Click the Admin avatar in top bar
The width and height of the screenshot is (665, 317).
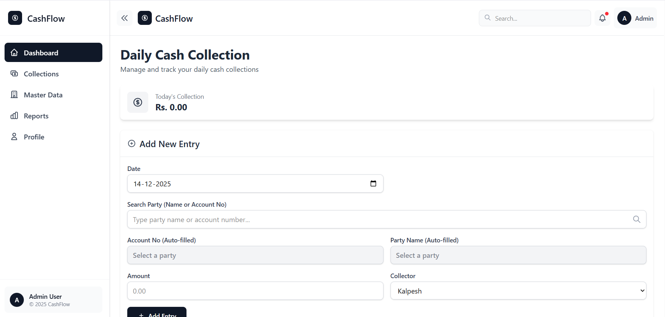point(624,18)
